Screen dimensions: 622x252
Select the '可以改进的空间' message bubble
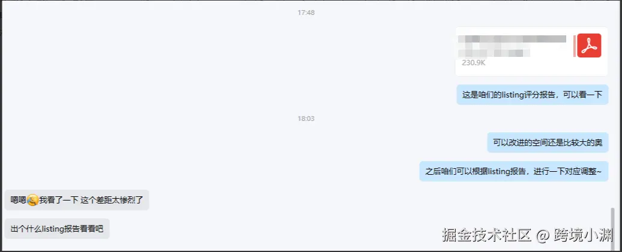548,142
